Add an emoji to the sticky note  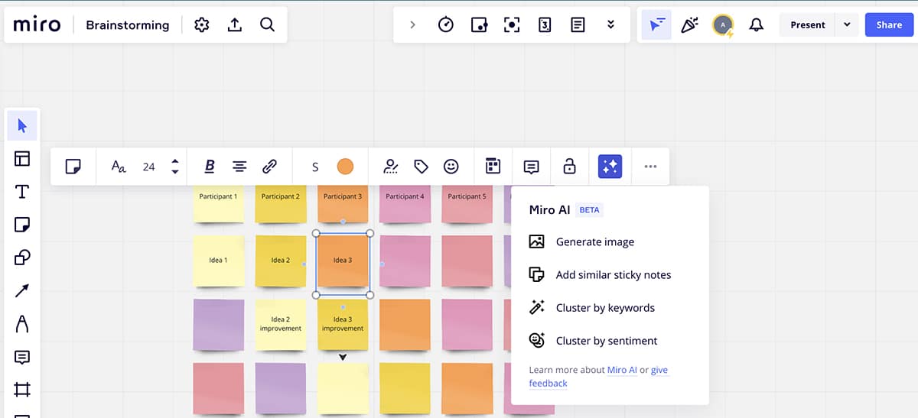pyautogui.click(x=451, y=167)
